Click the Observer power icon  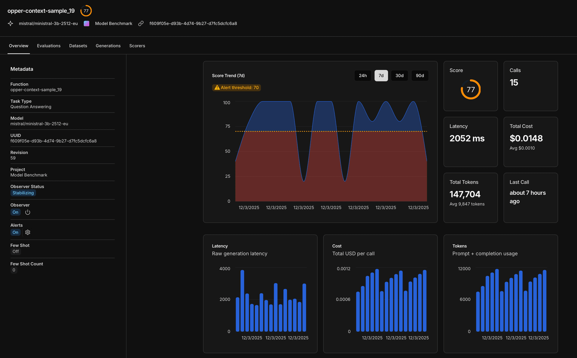[28, 212]
